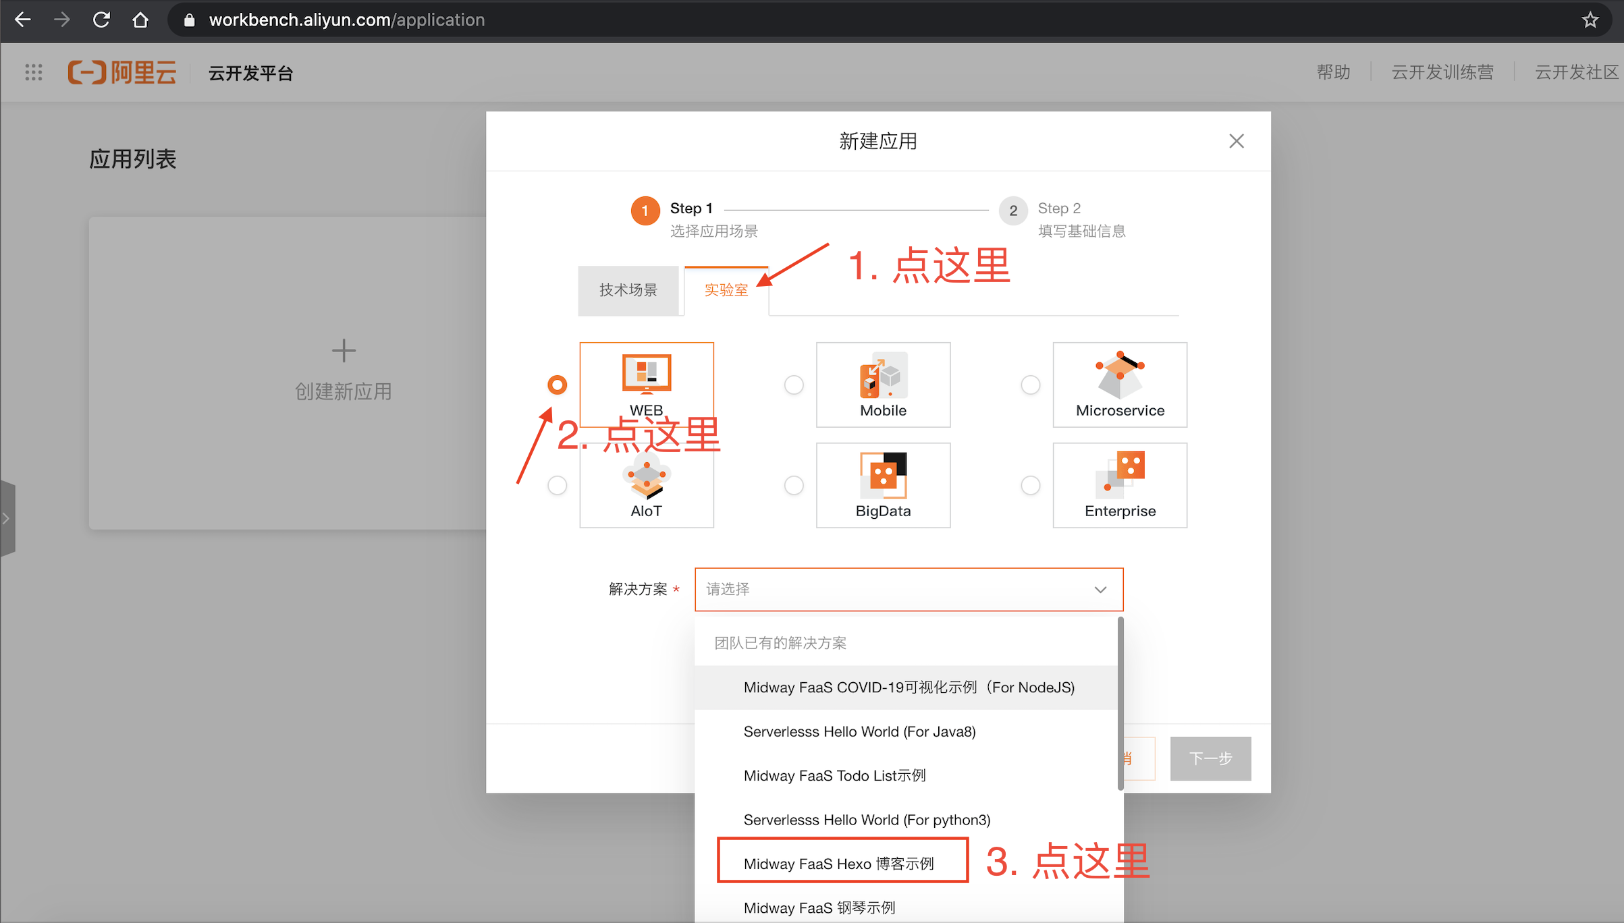Reload the page with the refresh icon
The height and width of the screenshot is (923, 1624).
(101, 20)
